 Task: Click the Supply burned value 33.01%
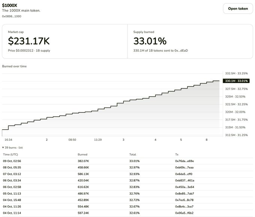(x=150, y=41)
